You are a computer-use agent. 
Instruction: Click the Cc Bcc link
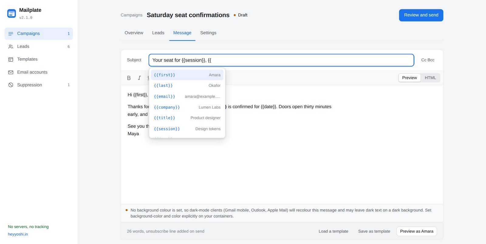(428, 60)
